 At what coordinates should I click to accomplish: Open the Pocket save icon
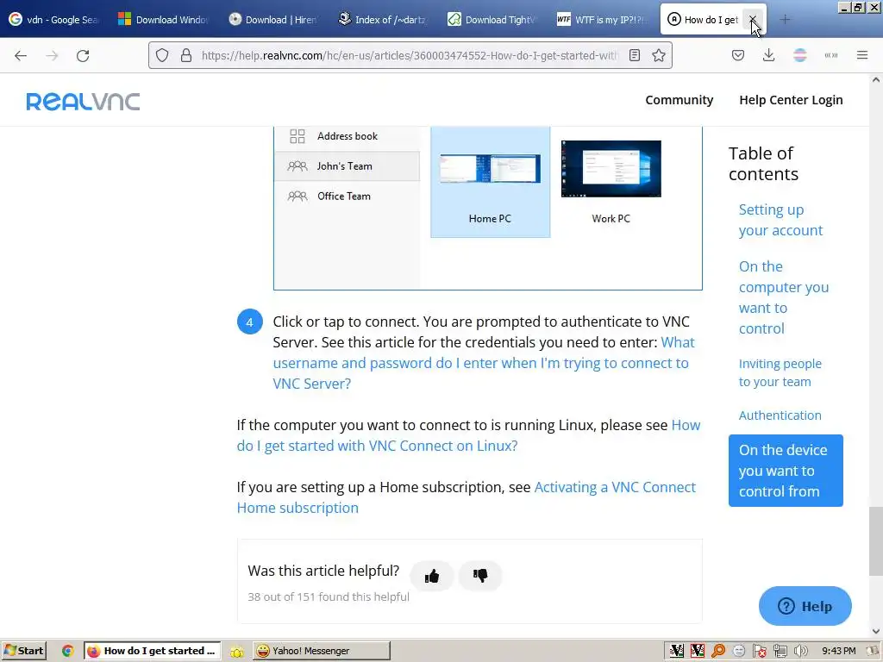(738, 55)
